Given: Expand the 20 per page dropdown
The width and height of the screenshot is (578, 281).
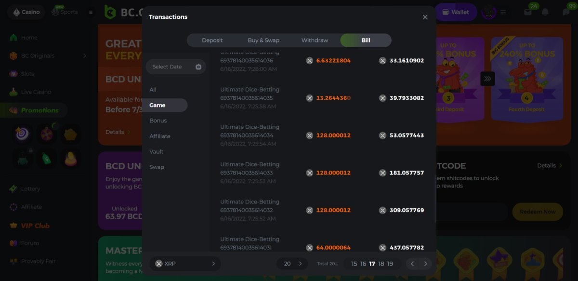Looking at the screenshot, I should pos(293,264).
